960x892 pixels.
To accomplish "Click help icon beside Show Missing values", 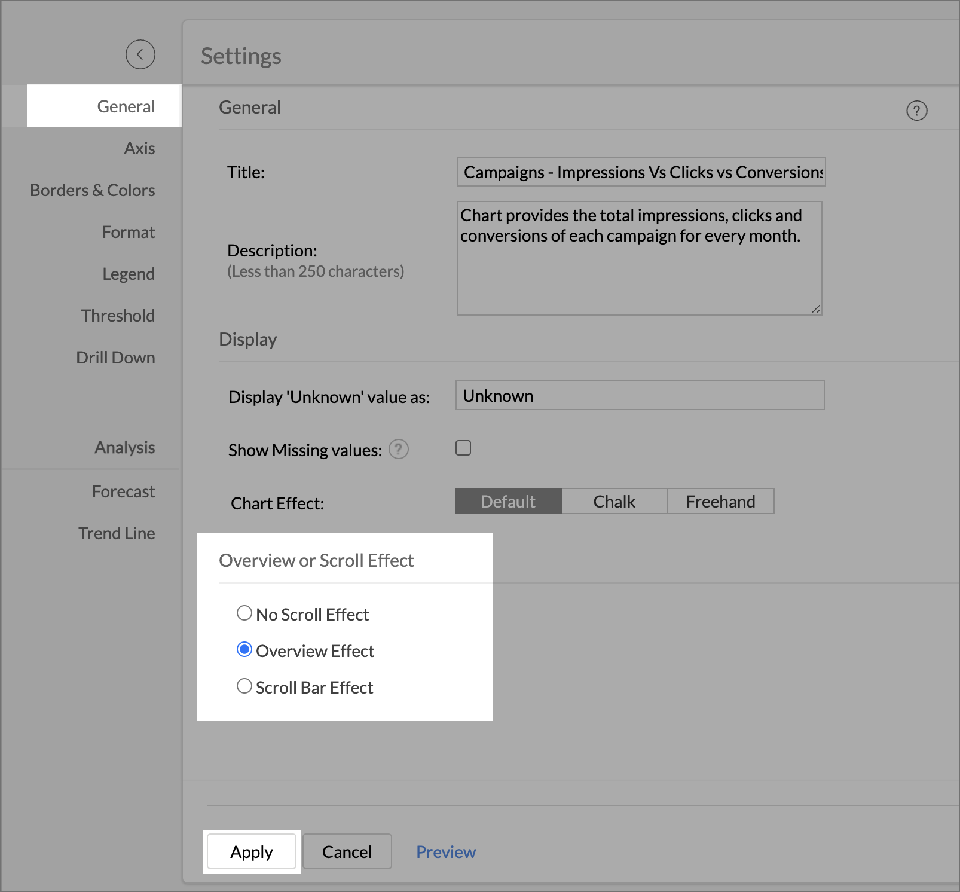I will pos(398,449).
